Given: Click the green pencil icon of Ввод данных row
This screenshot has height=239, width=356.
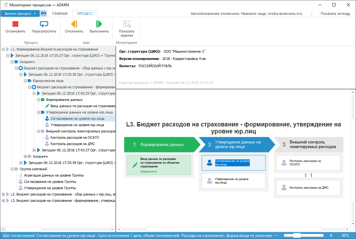Looking at the screenshot, I should 47,106.
